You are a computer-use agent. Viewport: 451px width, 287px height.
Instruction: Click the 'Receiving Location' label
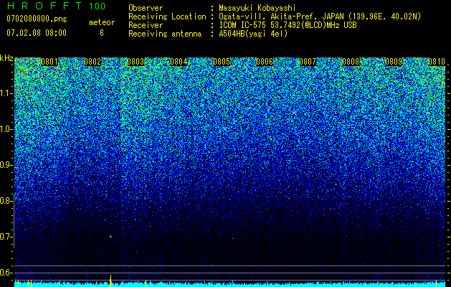click(x=167, y=17)
